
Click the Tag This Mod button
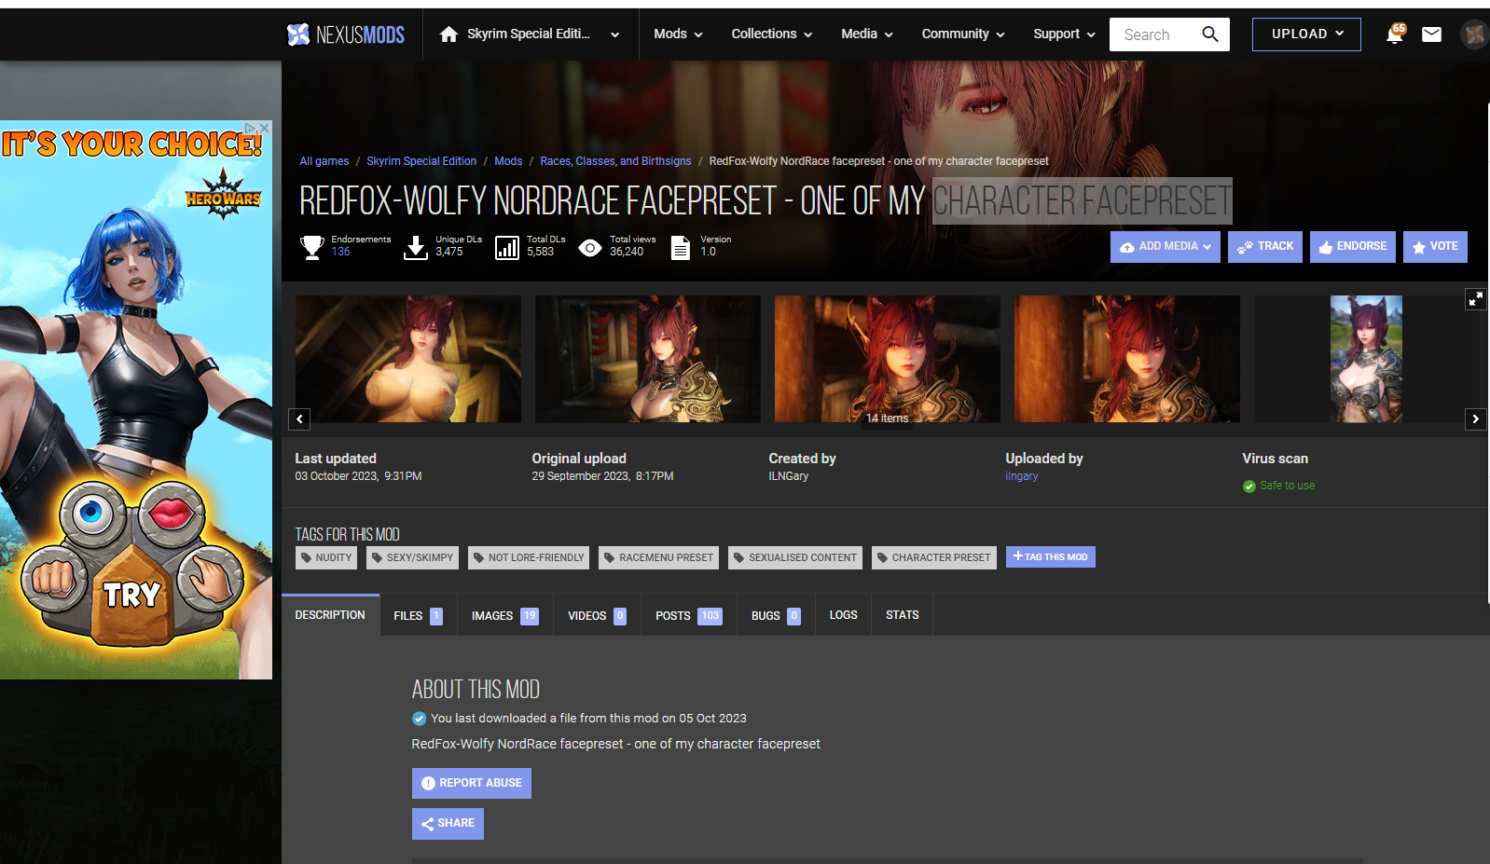tap(1051, 557)
